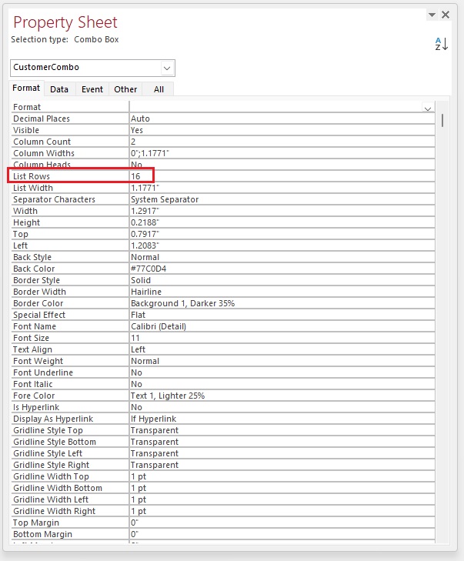Image resolution: width=464 pixels, height=561 pixels.
Task: Switch to the Data tab
Action: (x=59, y=89)
